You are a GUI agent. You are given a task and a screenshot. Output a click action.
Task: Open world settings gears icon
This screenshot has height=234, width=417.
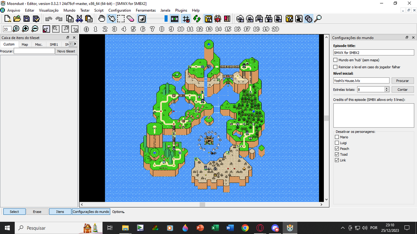click(x=309, y=19)
